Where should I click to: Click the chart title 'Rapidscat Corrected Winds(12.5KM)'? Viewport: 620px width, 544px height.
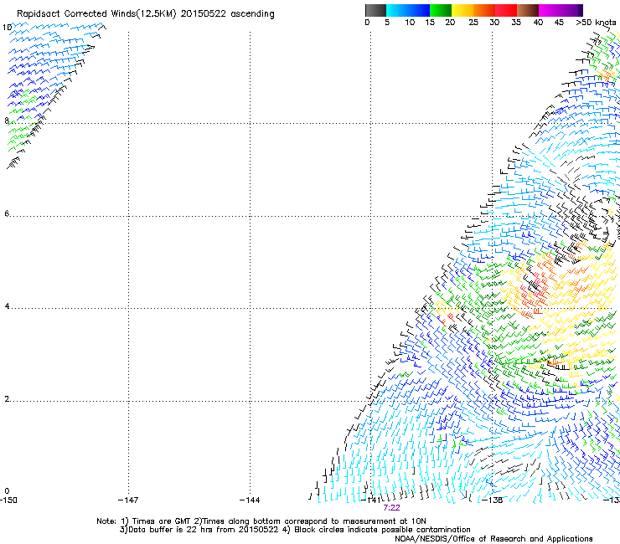96,14
